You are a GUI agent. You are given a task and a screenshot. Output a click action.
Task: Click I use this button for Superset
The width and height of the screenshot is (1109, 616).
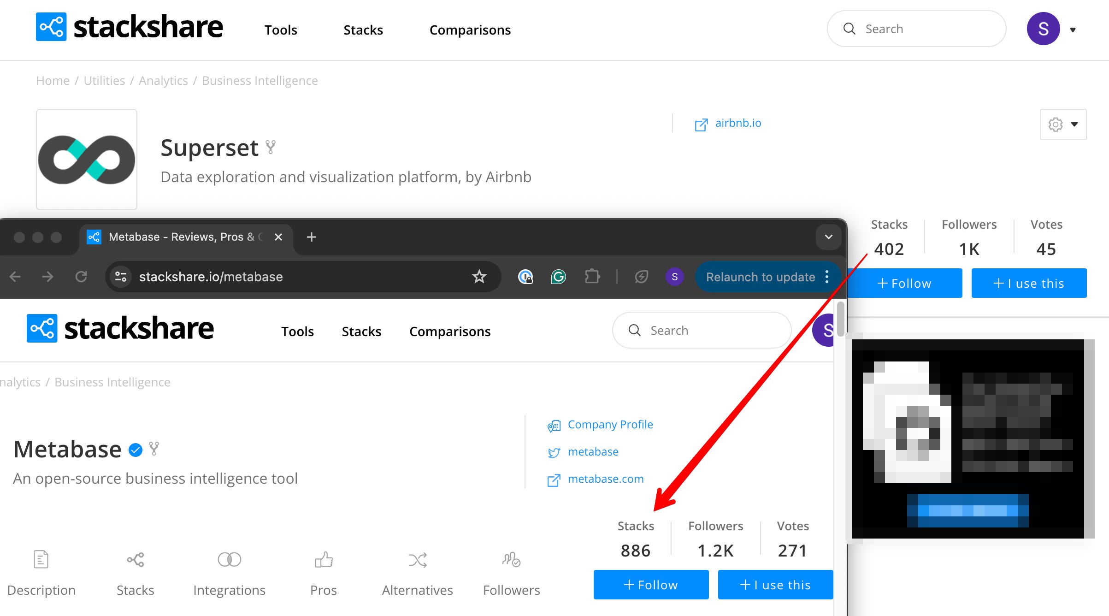1029,283
